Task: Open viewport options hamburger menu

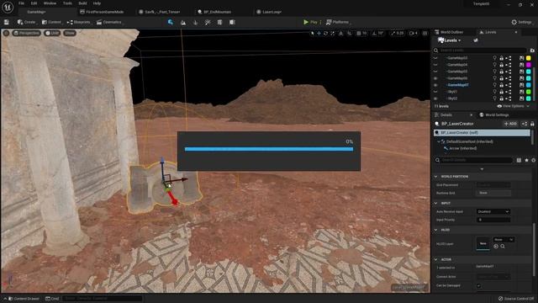Action: tap(6, 33)
